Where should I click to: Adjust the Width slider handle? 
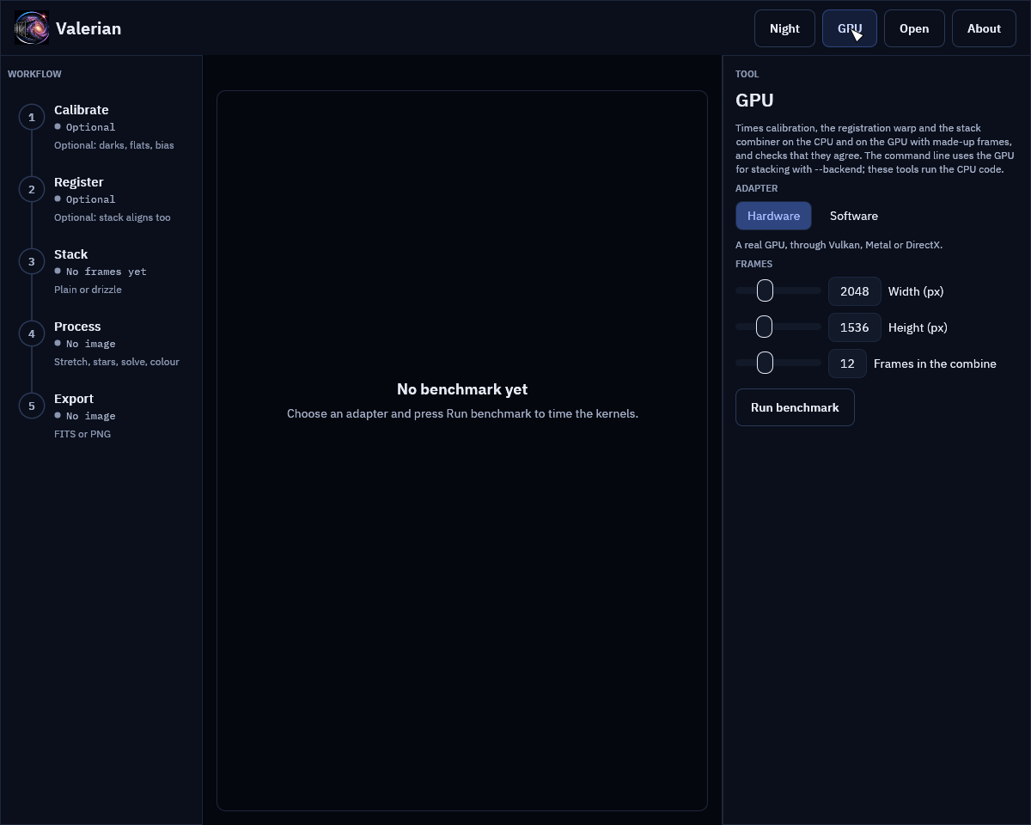(765, 291)
